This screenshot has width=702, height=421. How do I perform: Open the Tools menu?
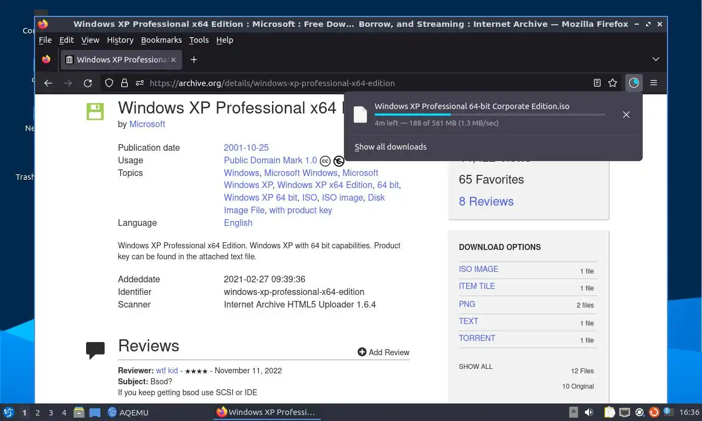click(x=199, y=40)
